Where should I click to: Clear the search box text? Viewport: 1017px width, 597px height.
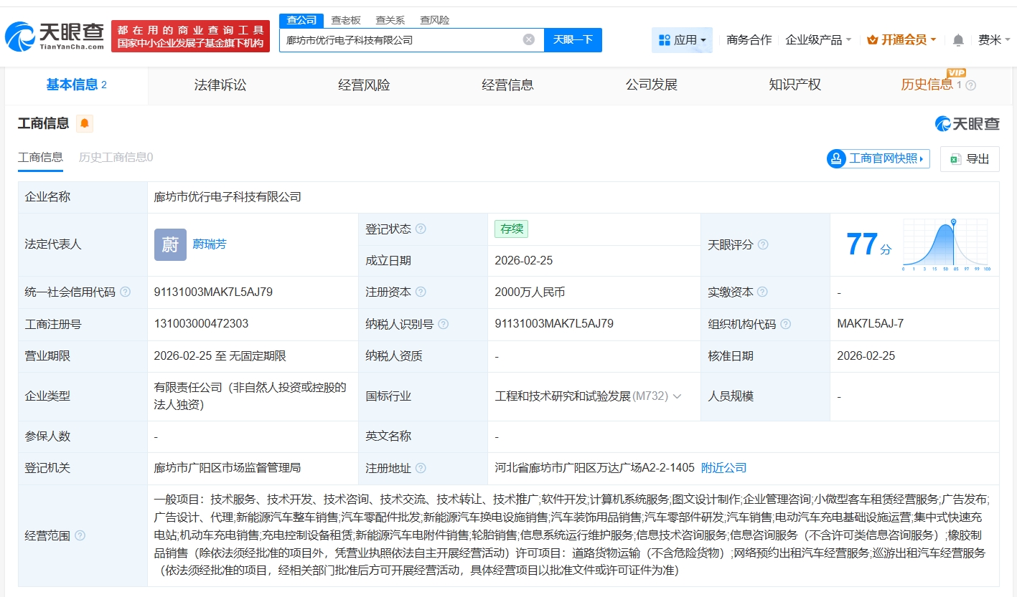[529, 39]
